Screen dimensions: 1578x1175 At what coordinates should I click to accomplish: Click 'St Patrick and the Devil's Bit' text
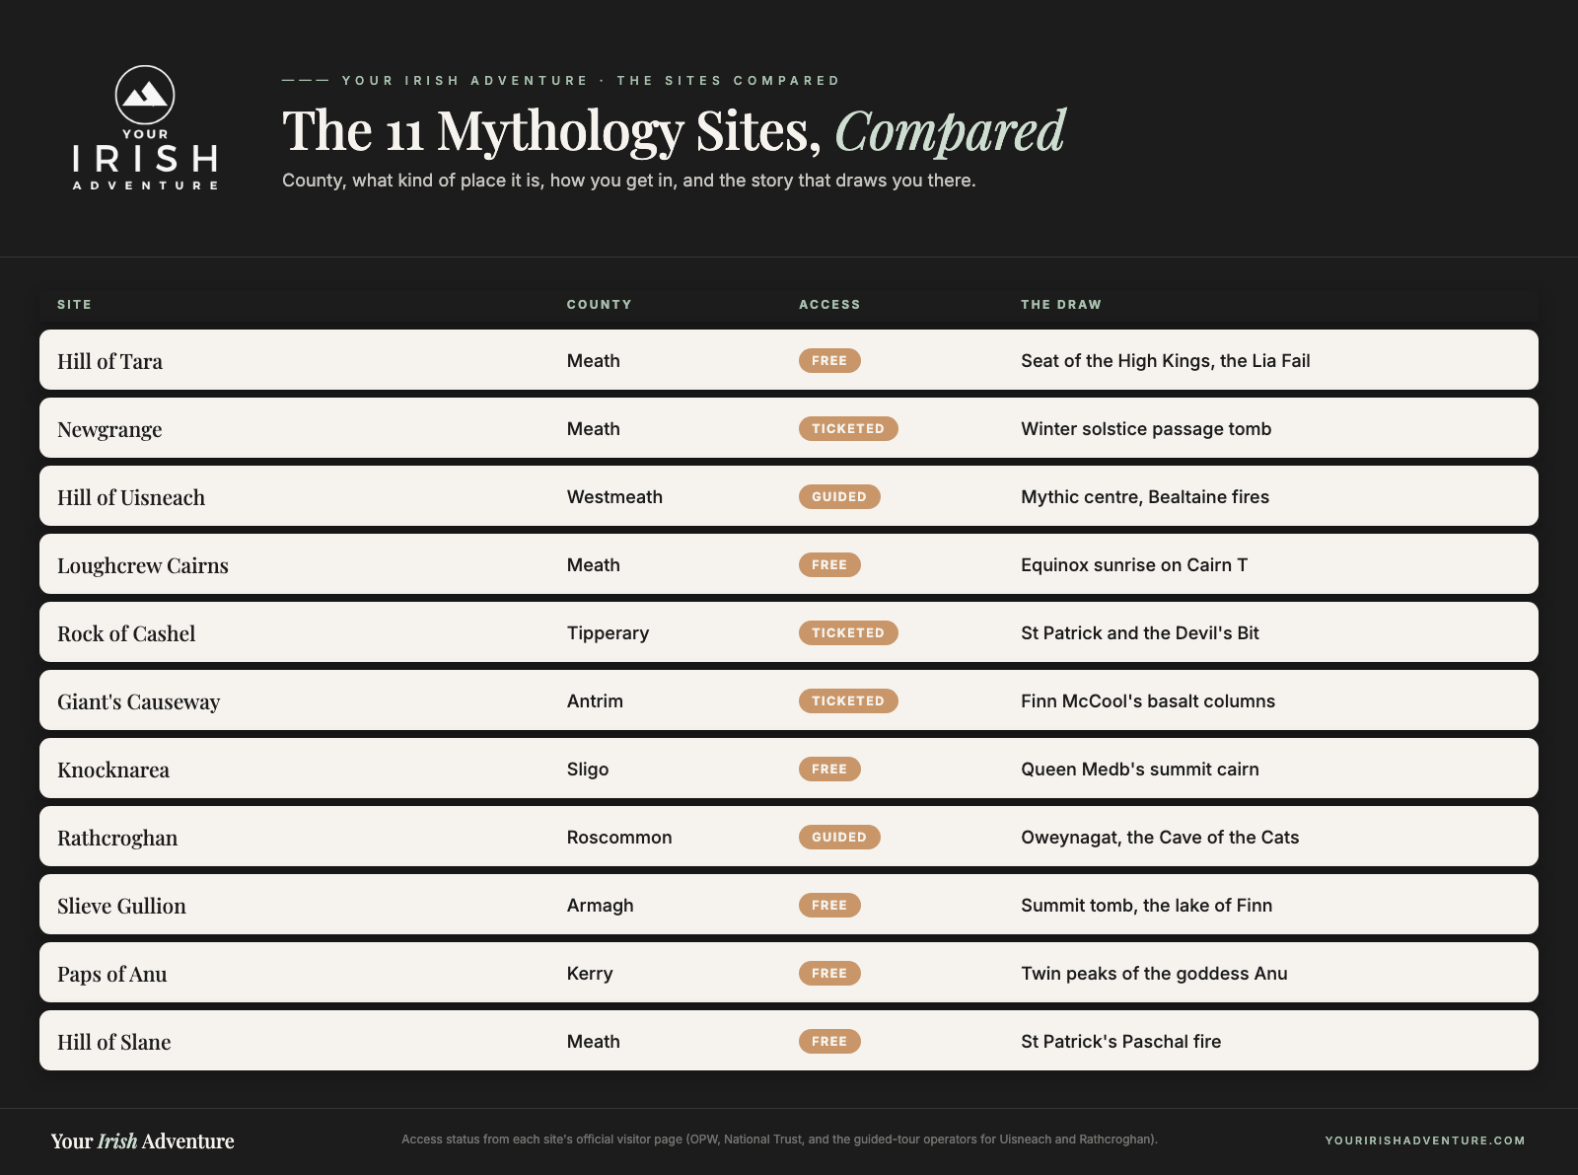coord(1140,633)
